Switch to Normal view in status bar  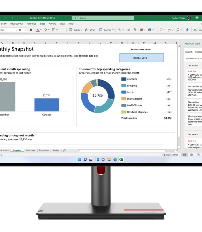tap(184, 155)
